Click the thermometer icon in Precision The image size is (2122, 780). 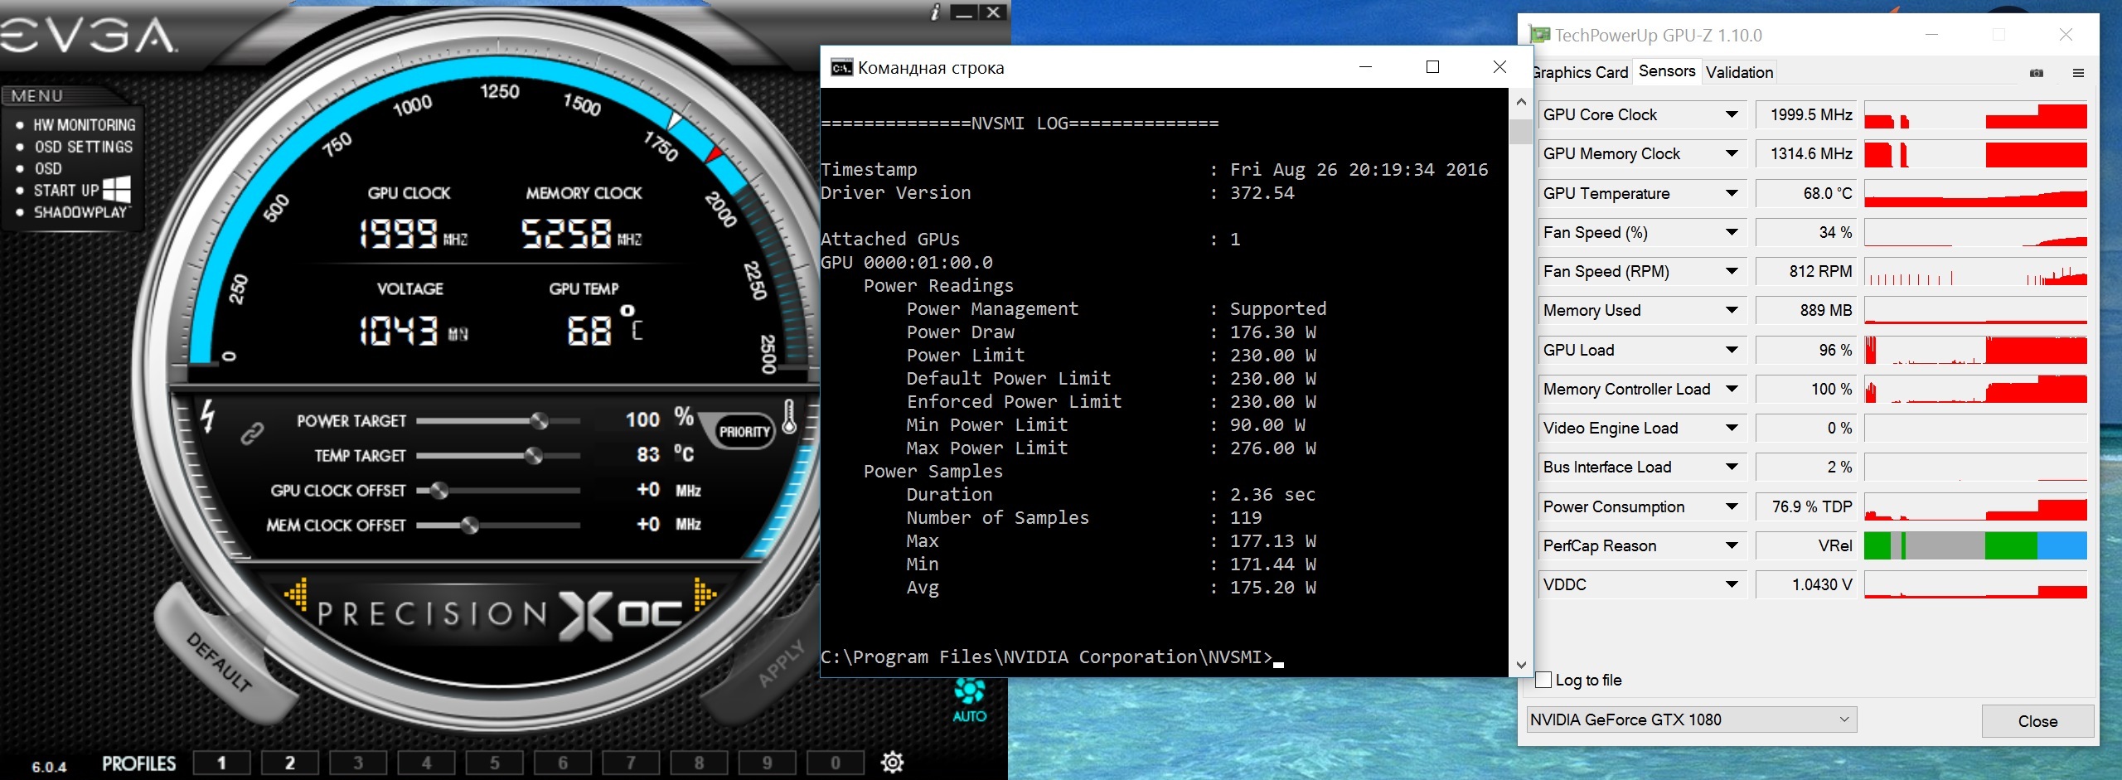click(x=789, y=416)
